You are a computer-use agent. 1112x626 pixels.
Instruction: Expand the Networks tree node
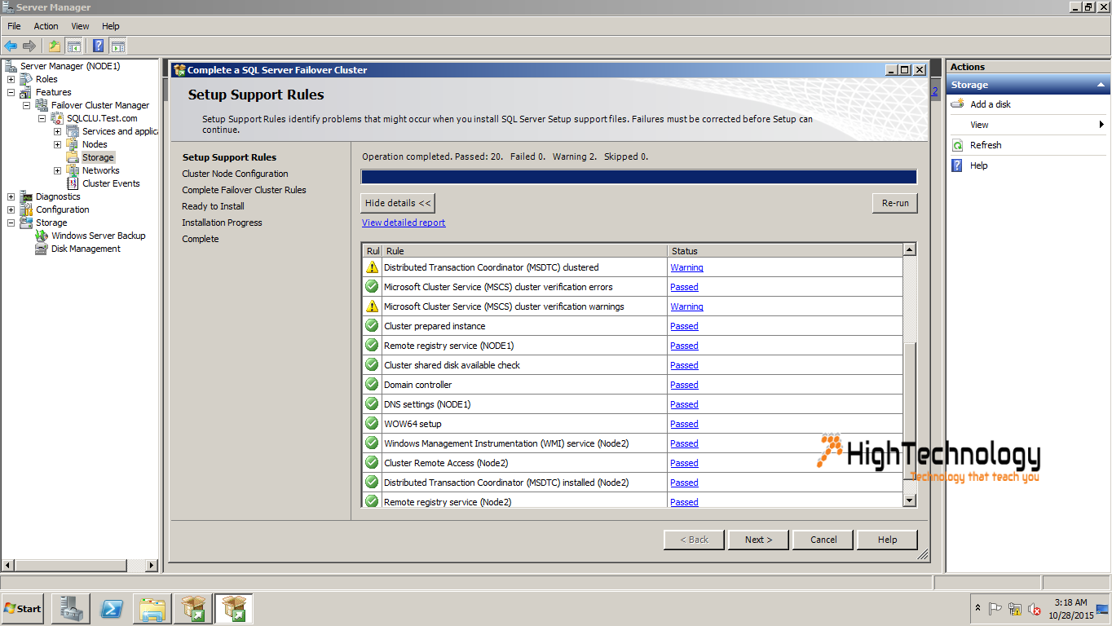(57, 170)
